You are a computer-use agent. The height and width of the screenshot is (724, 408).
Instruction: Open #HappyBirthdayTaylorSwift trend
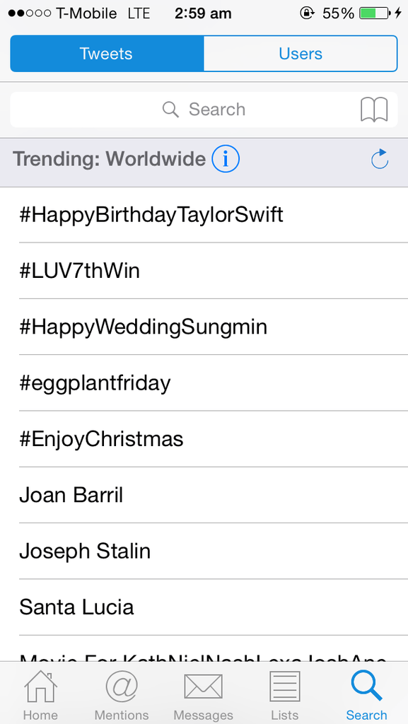pyautogui.click(x=204, y=215)
